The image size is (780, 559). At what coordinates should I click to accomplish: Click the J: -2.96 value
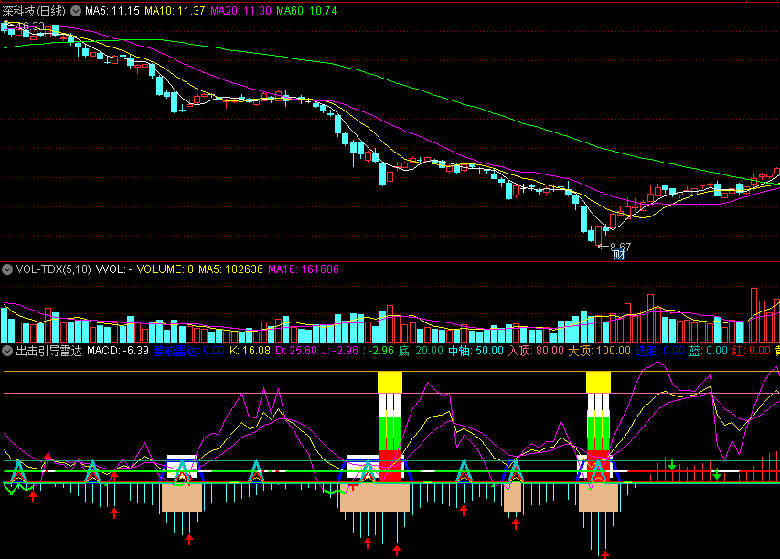tap(340, 351)
